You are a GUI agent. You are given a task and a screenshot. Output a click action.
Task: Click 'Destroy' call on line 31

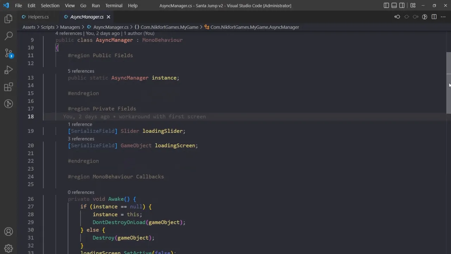click(104, 238)
